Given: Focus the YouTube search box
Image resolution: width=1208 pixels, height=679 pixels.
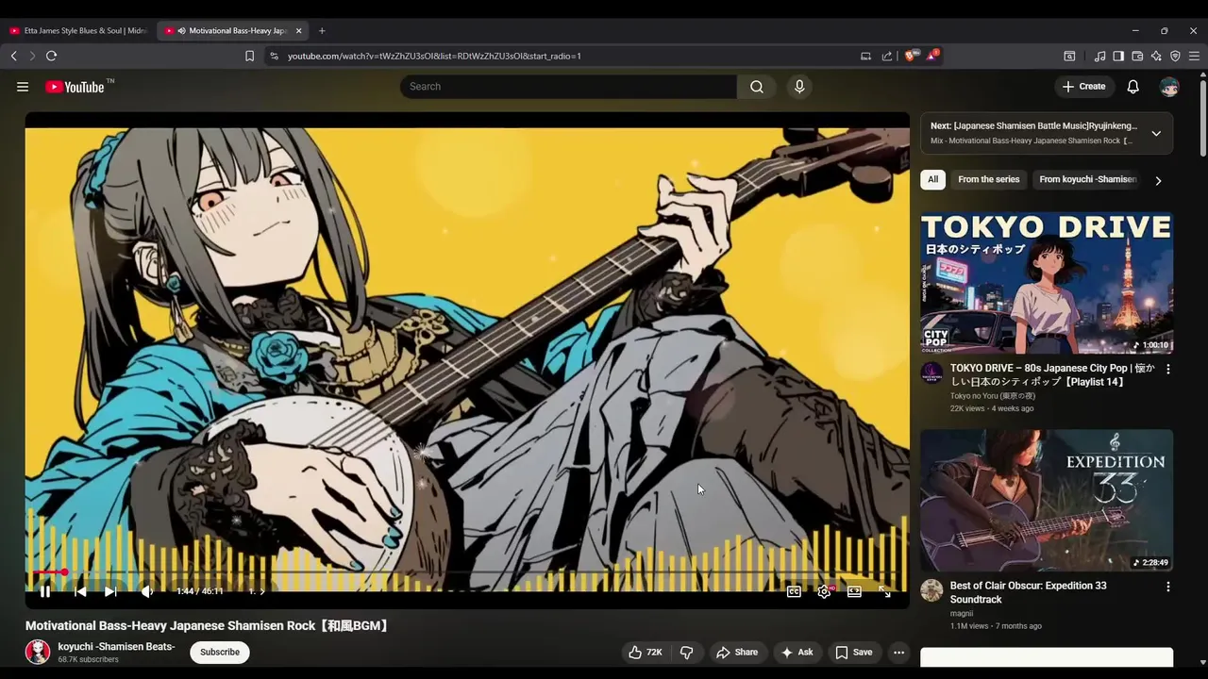Looking at the screenshot, I should (568, 87).
